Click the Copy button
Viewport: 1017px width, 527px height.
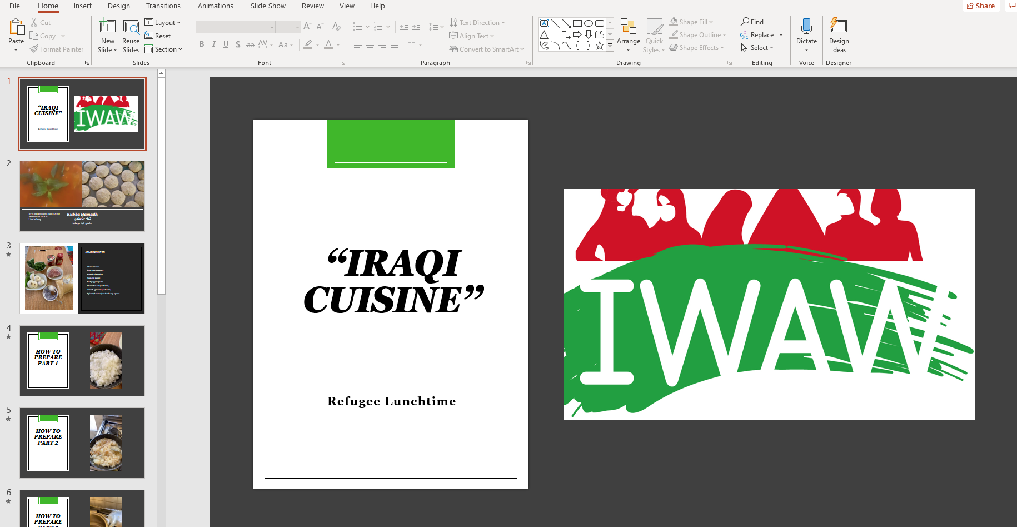tap(43, 36)
